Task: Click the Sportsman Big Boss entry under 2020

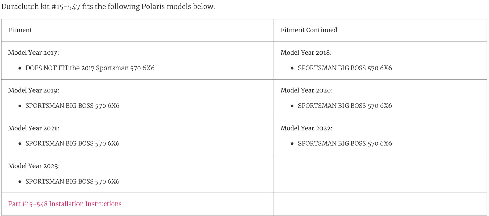Action: pyautogui.click(x=345, y=106)
